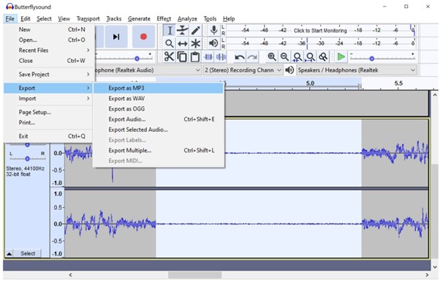This screenshot has width=440, height=283.
Task: Click the Fit Selection to width icon
Action: click(297, 57)
